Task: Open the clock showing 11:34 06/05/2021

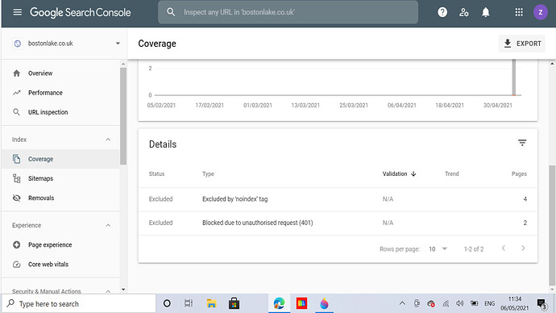Action: coord(515,303)
